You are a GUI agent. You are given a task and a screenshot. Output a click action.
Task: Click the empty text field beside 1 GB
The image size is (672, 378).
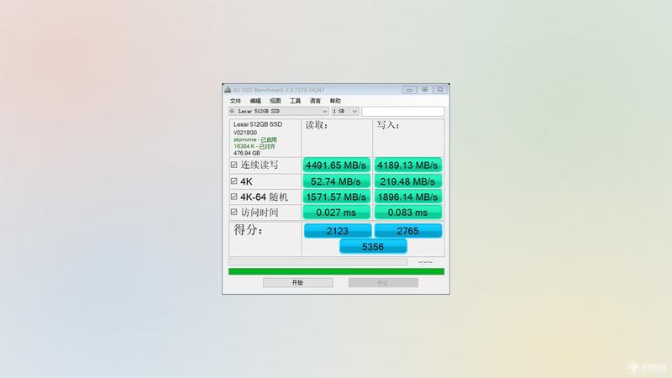pyautogui.click(x=403, y=112)
